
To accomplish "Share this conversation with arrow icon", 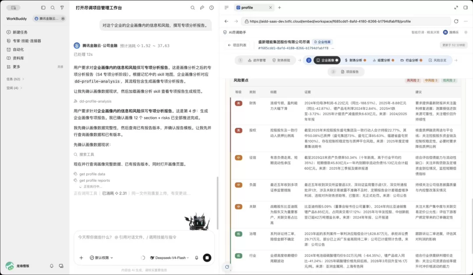I will pos(202,8).
